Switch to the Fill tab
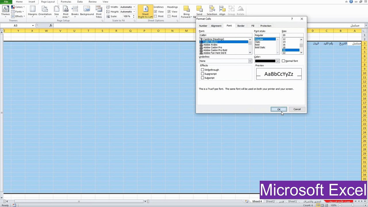The height and width of the screenshot is (207, 368). [x=253, y=26]
